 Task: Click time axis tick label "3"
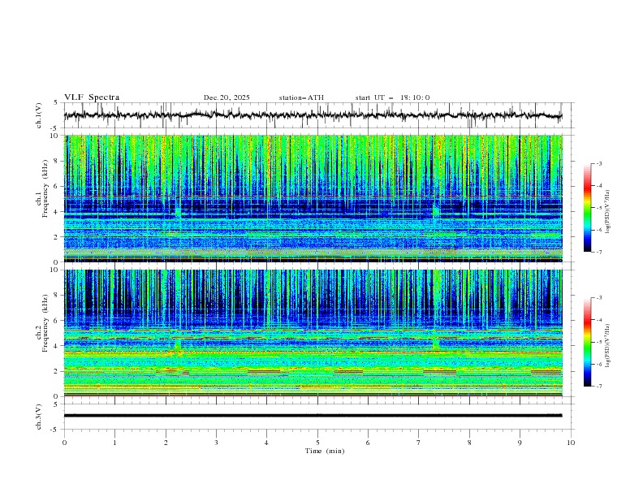216,443
